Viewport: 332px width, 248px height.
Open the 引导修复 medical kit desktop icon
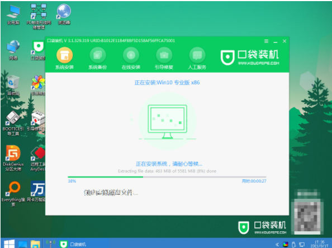click(x=36, y=121)
